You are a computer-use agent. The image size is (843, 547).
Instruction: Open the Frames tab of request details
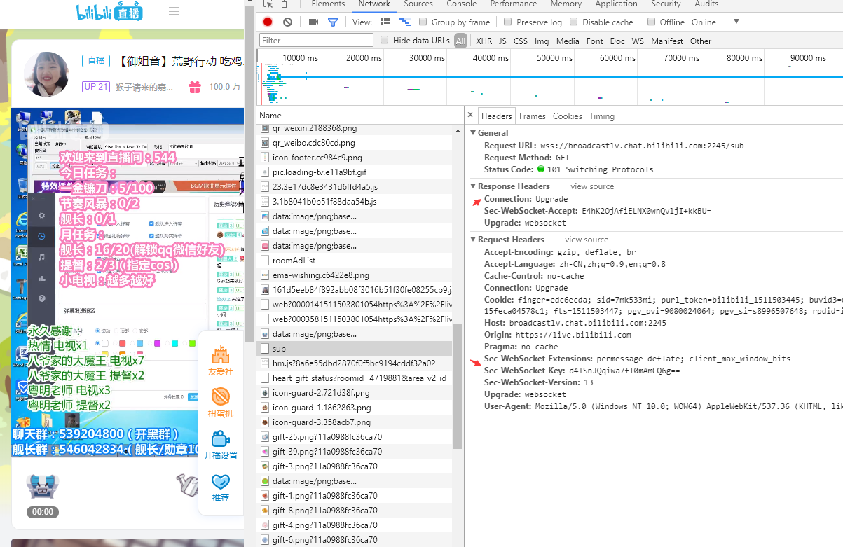point(532,116)
